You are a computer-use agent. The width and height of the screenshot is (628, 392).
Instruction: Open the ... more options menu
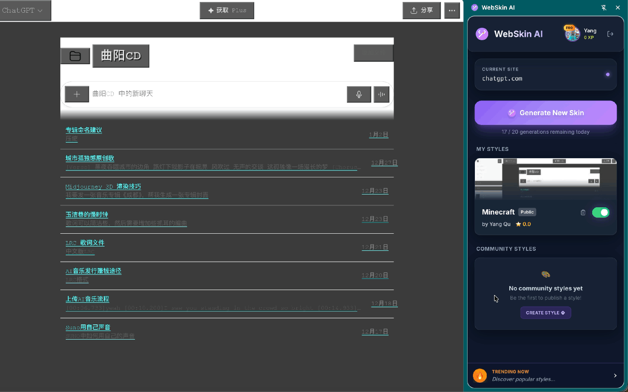point(452,10)
